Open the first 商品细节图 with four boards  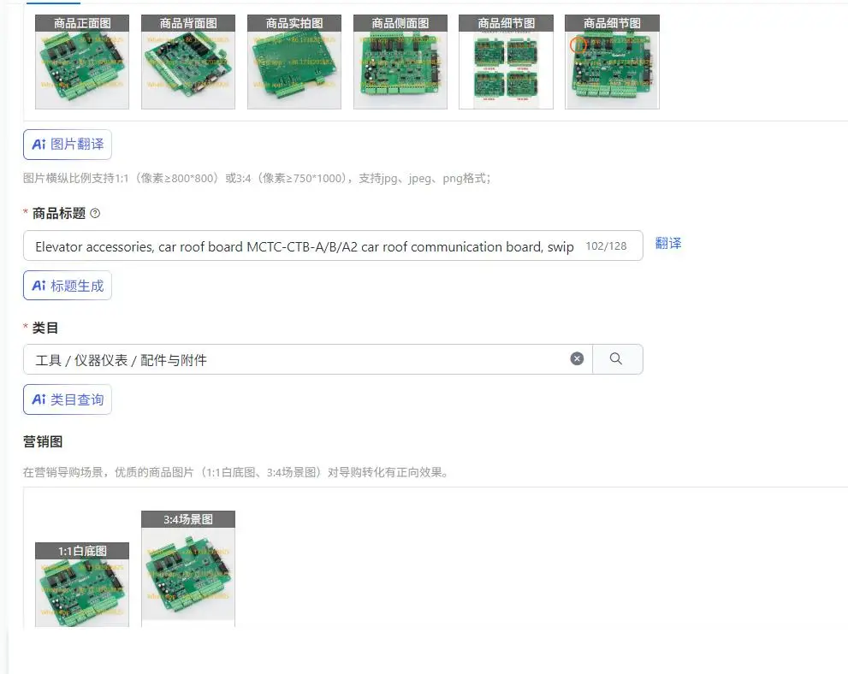click(x=507, y=62)
